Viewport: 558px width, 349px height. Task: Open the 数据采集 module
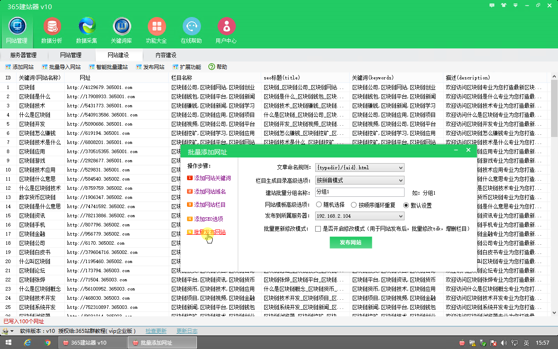point(87,31)
